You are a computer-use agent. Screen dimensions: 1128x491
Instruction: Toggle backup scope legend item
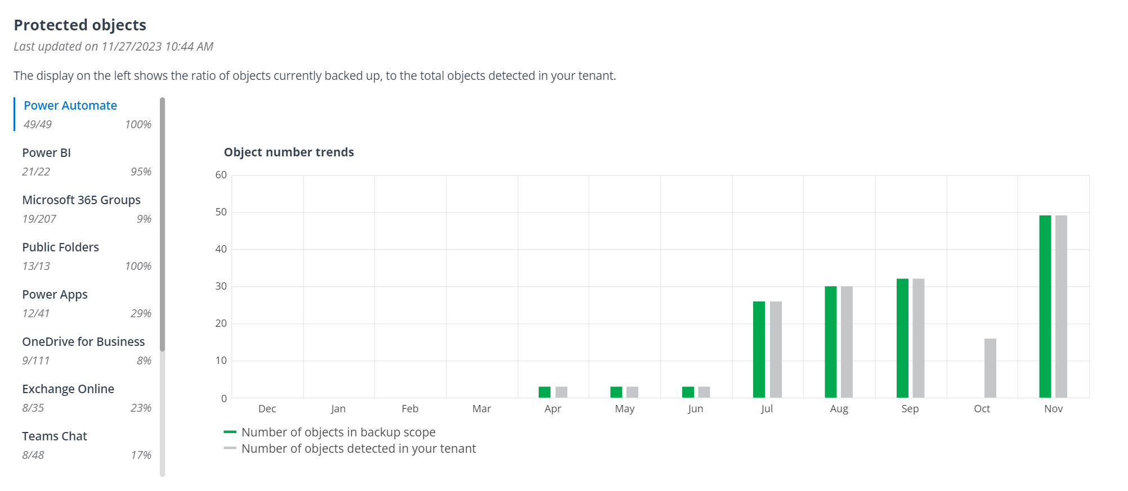pos(338,433)
